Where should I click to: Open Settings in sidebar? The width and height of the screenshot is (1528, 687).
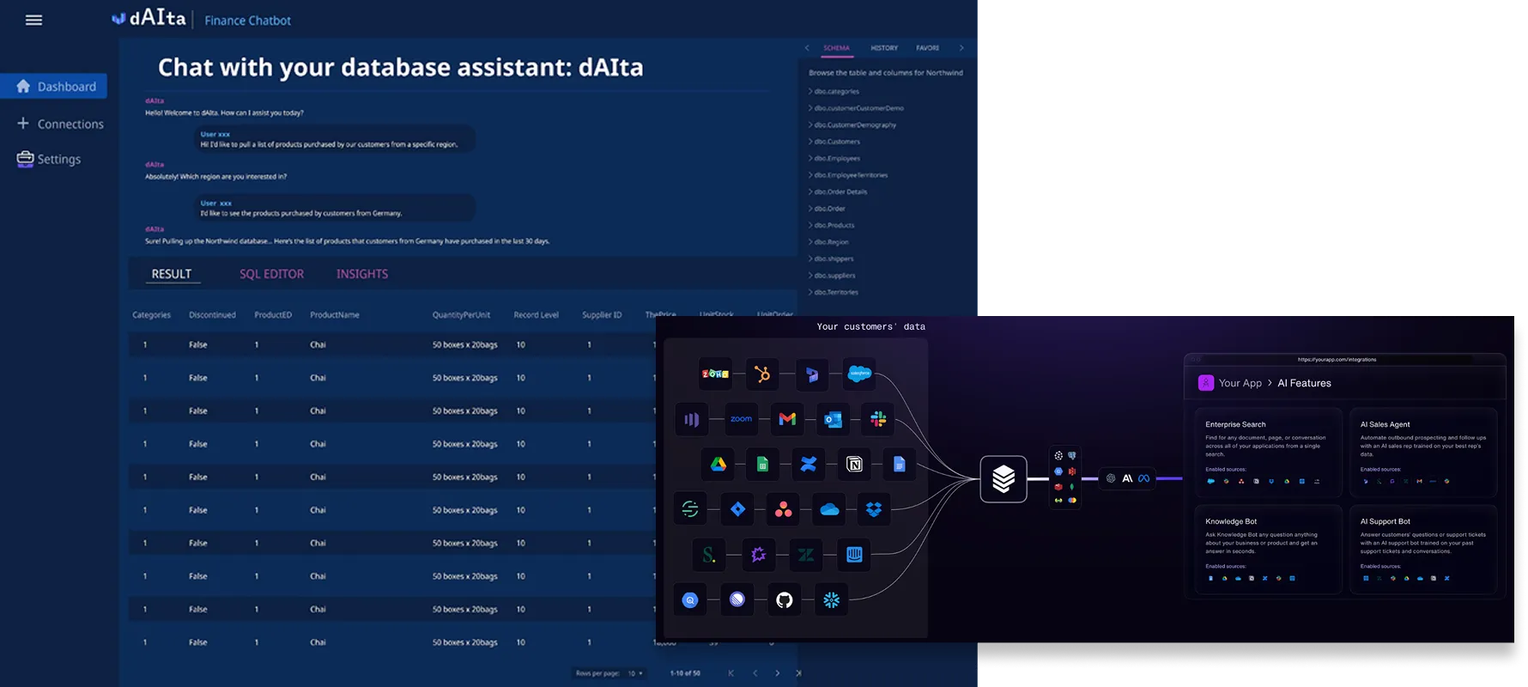pos(49,159)
